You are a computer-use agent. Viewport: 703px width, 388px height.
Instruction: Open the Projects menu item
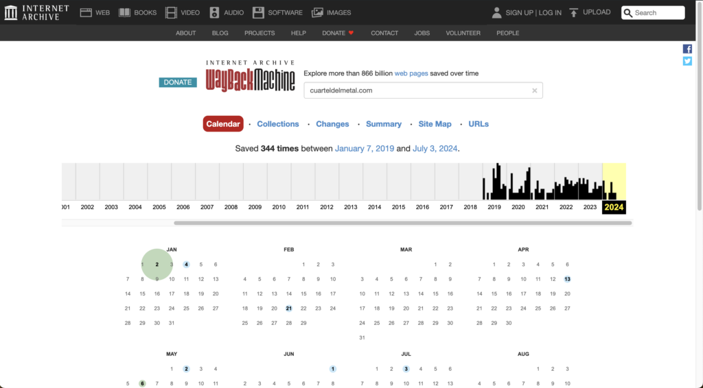point(260,33)
